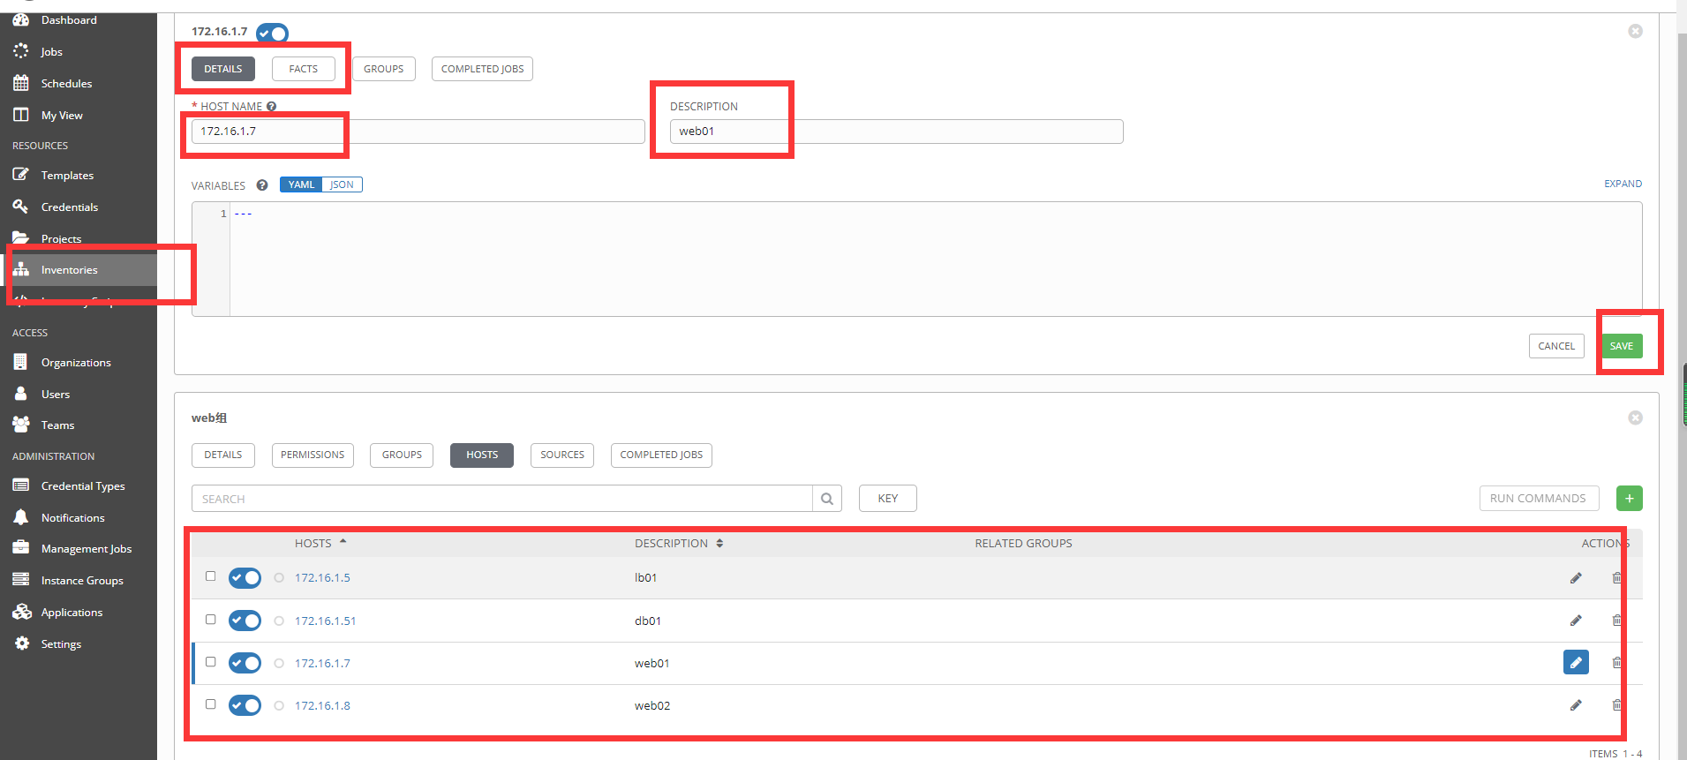Click the Variables help icon

262,185
